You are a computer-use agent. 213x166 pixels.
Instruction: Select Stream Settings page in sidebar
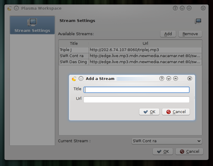(x=32, y=25)
